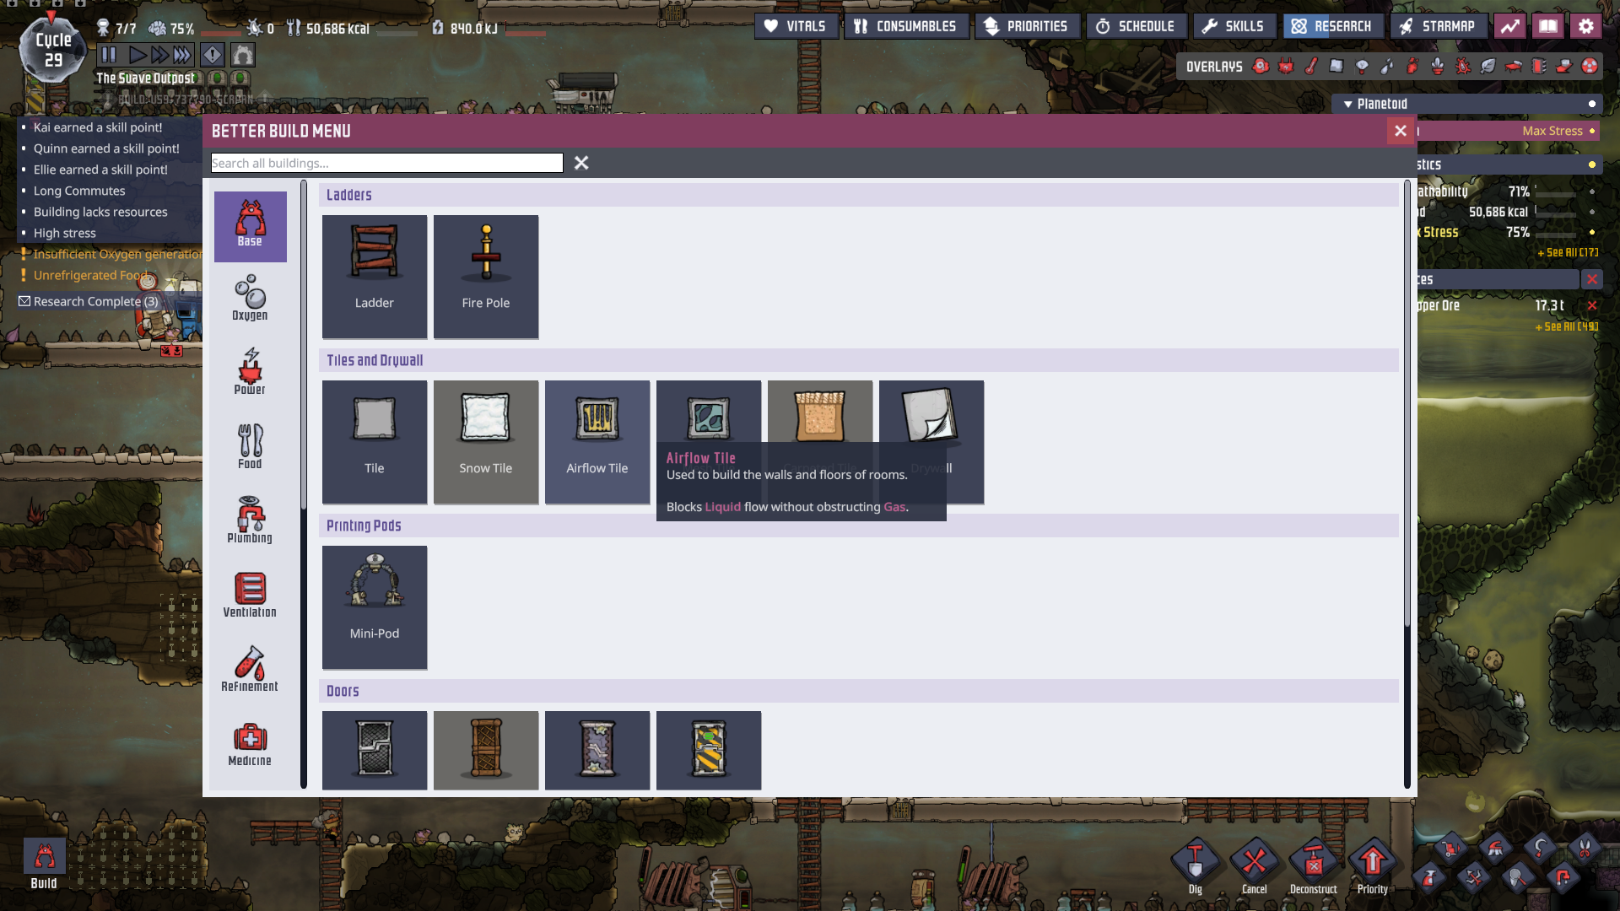Open the Schedule panel
Image resolution: width=1620 pixels, height=911 pixels.
pos(1136,26)
